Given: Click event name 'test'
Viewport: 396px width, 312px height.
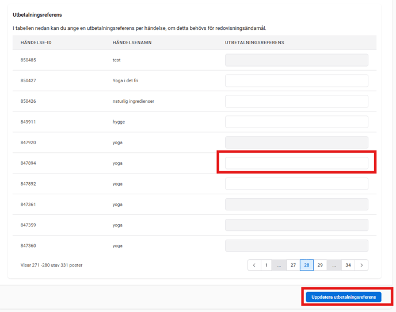Looking at the screenshot, I should (116, 60).
